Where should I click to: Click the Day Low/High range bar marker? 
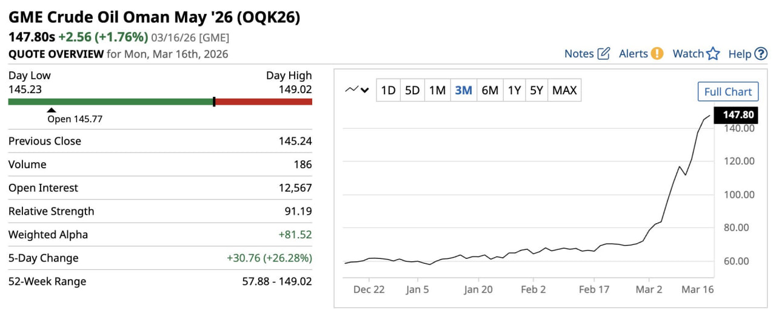point(214,102)
